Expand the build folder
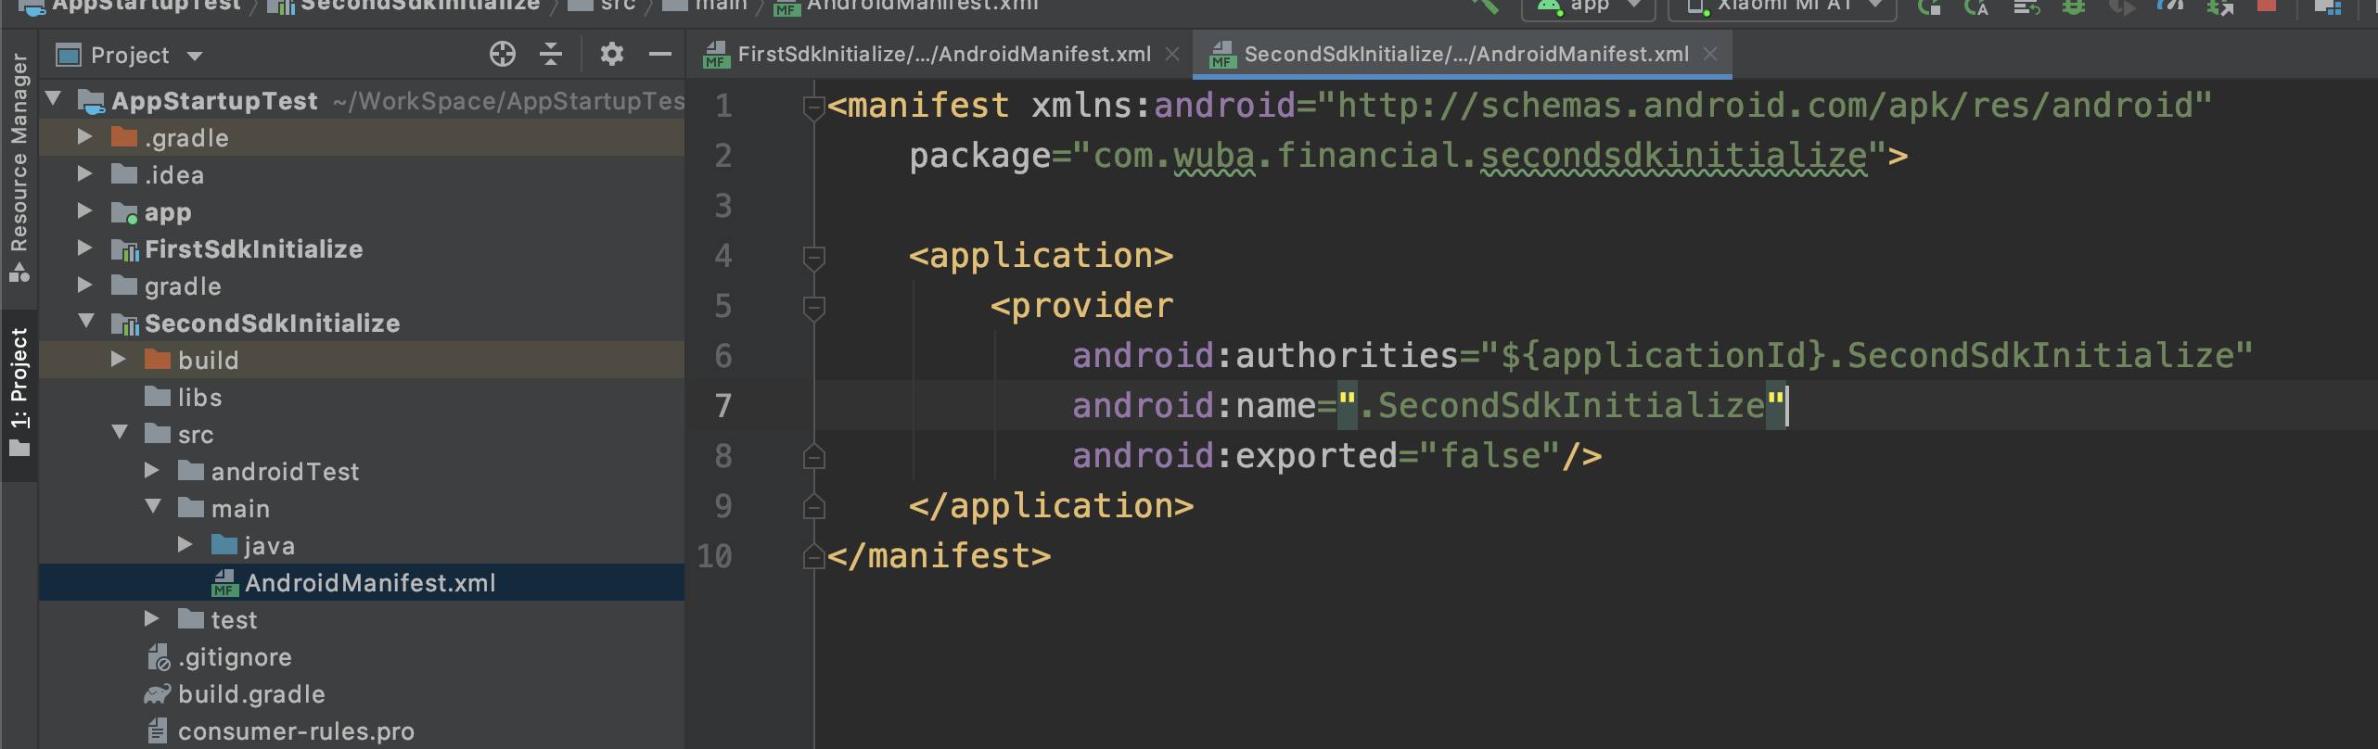Image resolution: width=2378 pixels, height=749 pixels. [118, 359]
